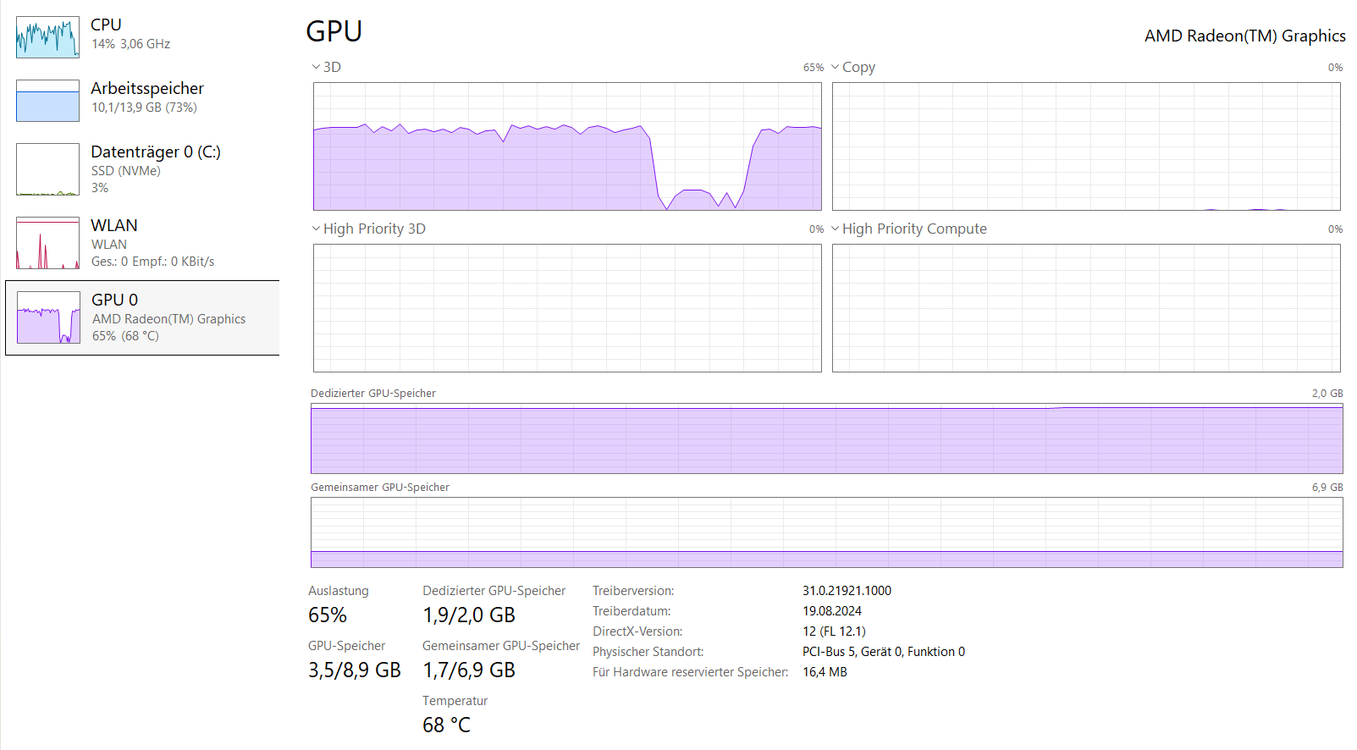The width and height of the screenshot is (1357, 750).
Task: Click the Gemeinsamer GPU-Speicher usage graph
Action: 826,532
